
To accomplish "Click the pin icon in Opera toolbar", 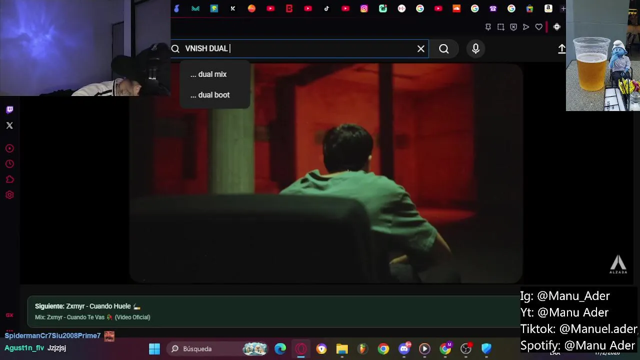I will click(x=488, y=27).
